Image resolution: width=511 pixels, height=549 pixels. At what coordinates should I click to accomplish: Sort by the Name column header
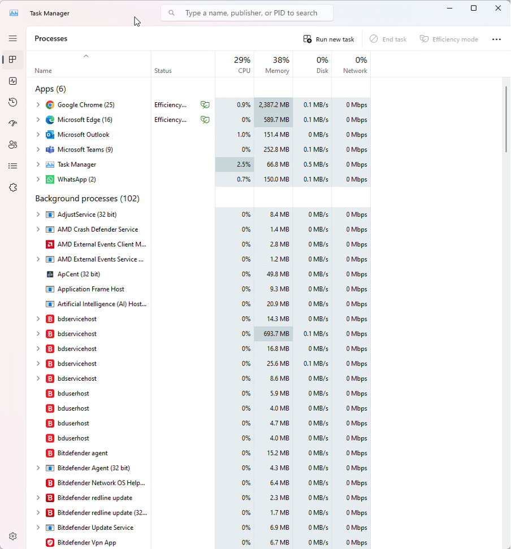89,64
